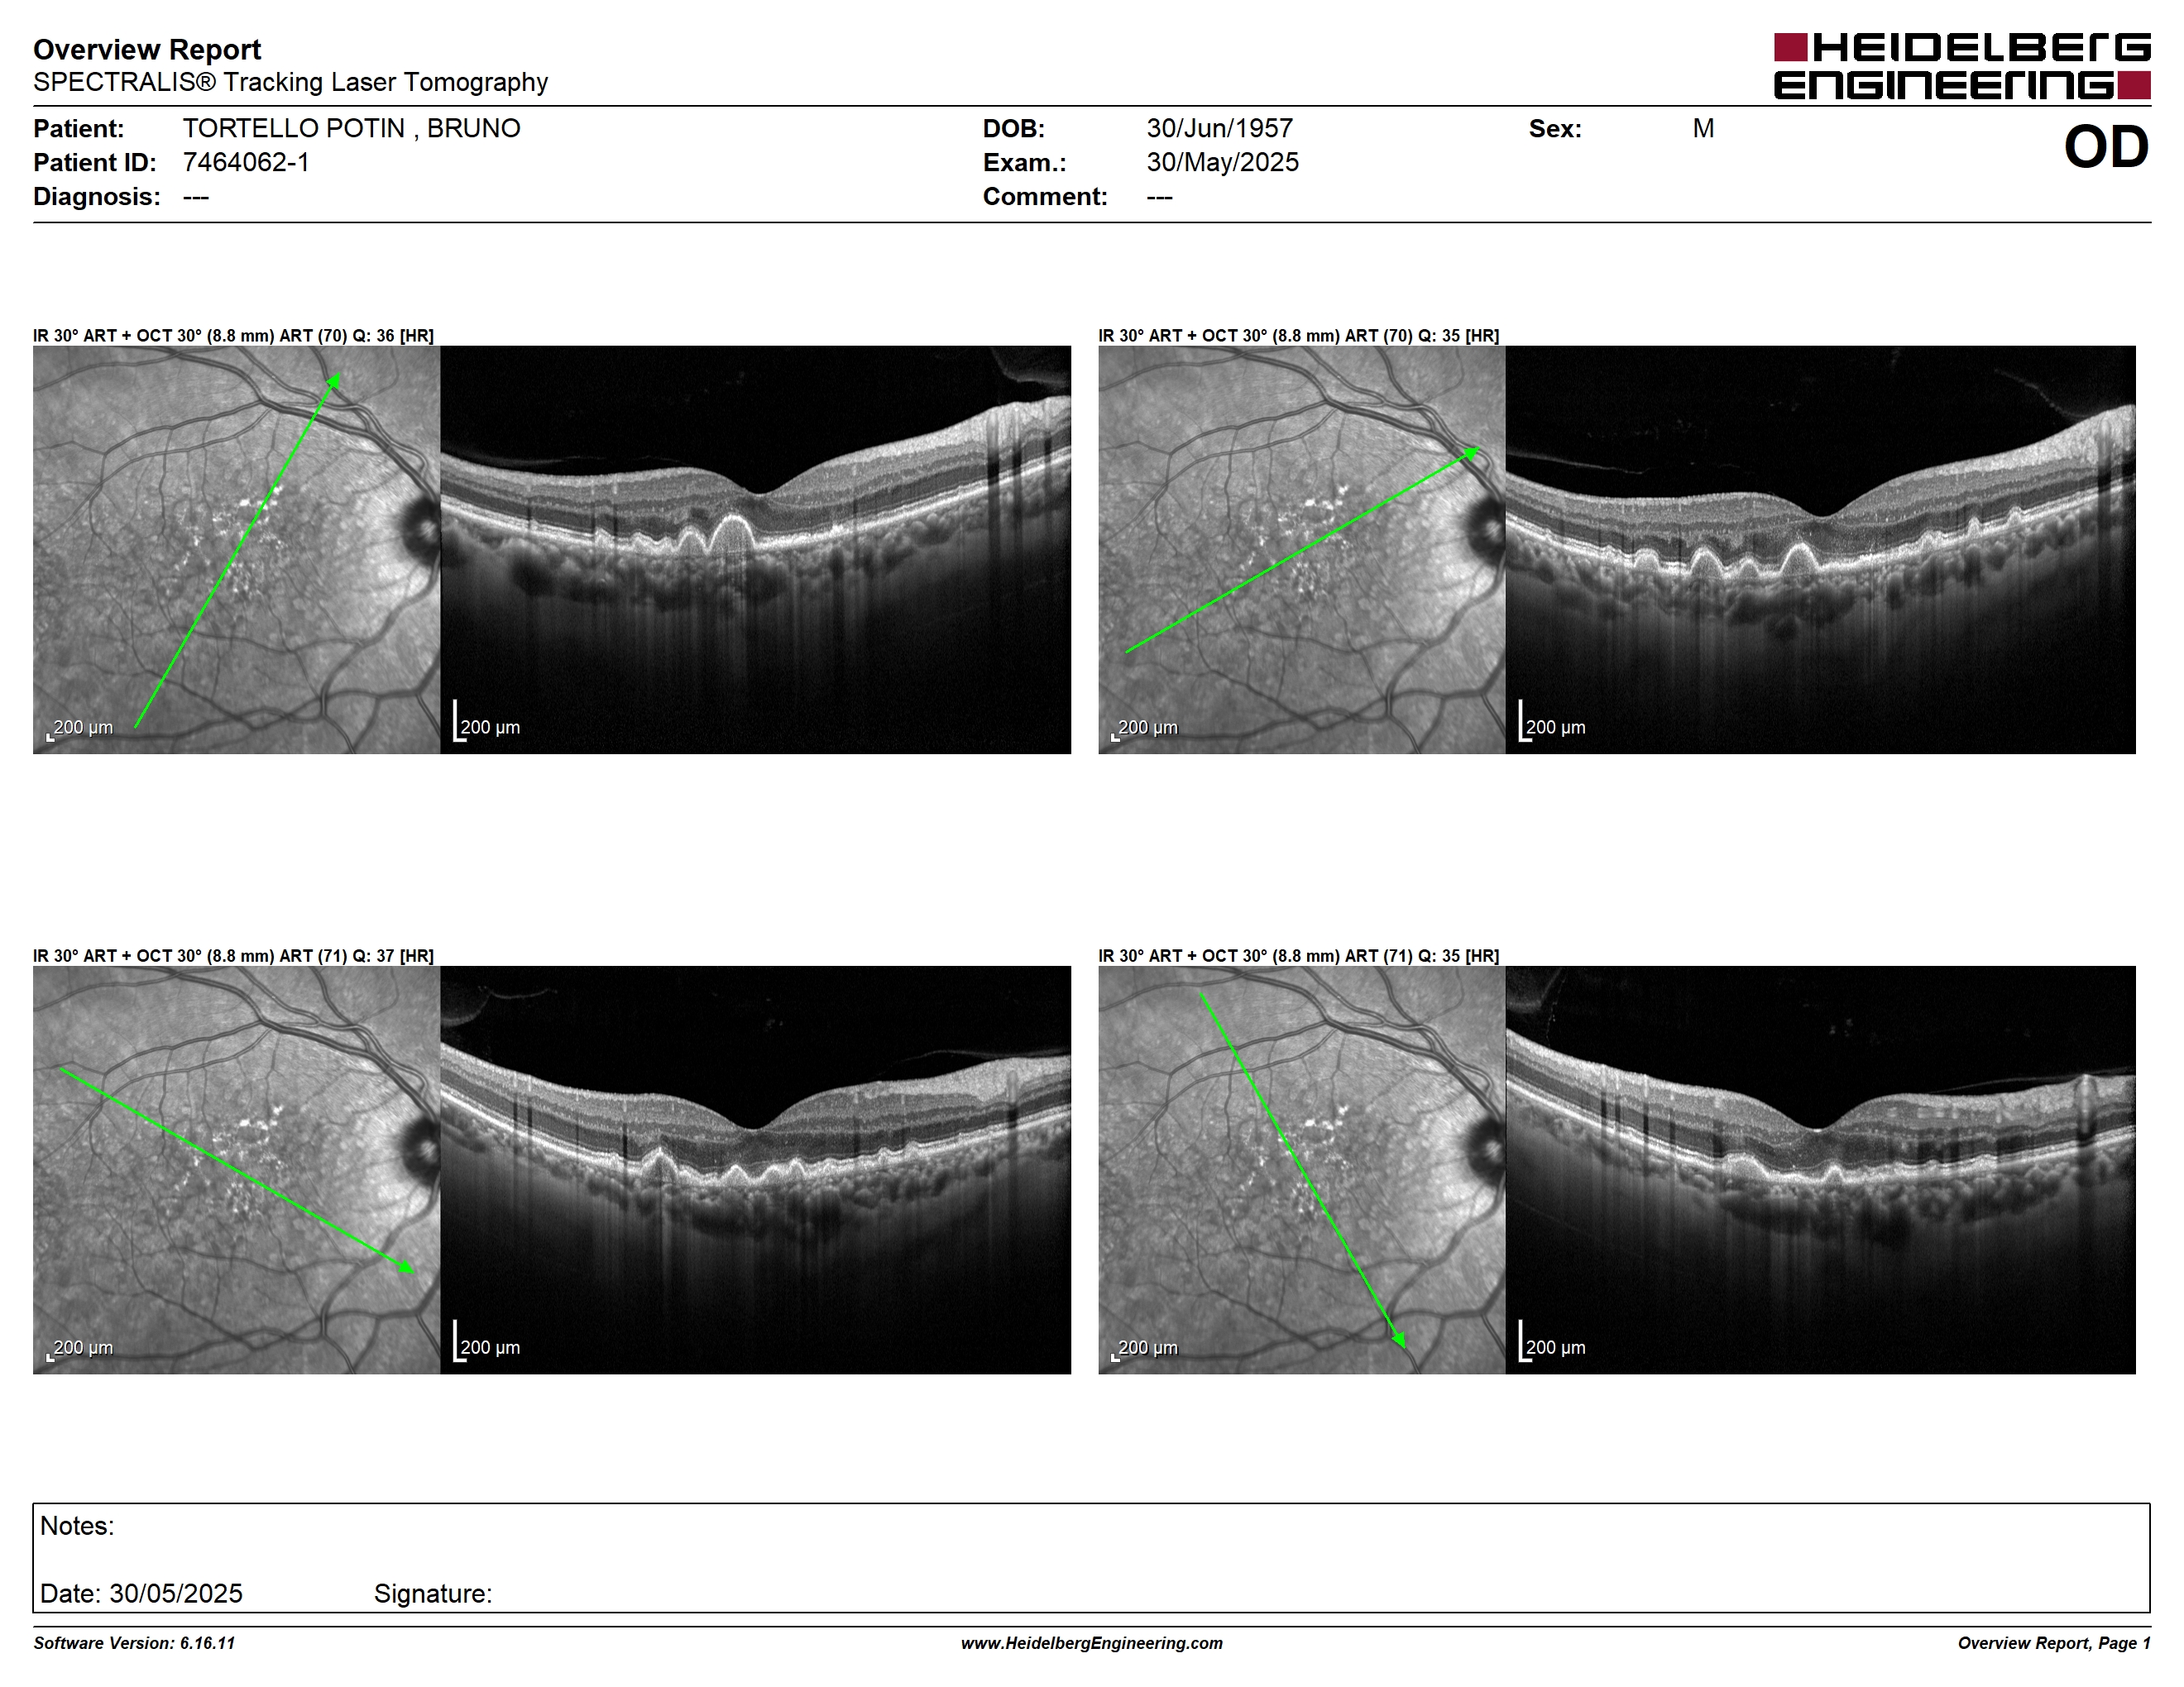Click the top-right caption ART (70) Q: 35
This screenshot has height=1687, width=2184.
pos(1298,336)
